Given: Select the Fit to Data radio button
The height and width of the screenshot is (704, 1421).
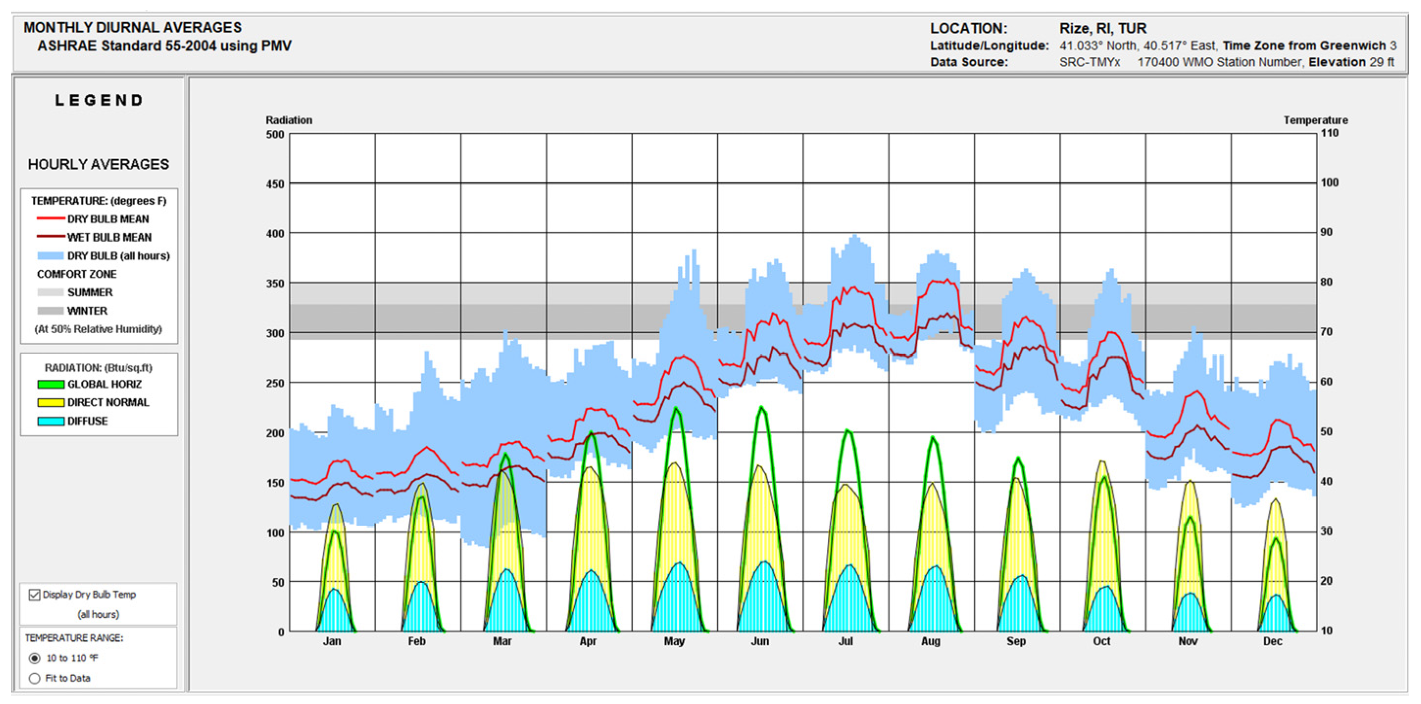Looking at the screenshot, I should point(34,678).
